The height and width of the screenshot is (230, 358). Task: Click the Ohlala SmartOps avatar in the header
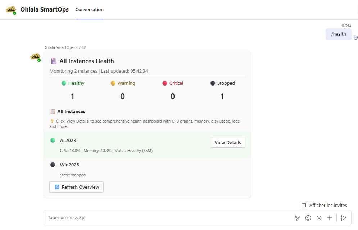[x=10, y=9]
